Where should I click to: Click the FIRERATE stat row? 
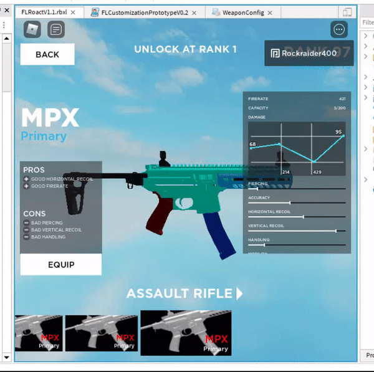[x=297, y=98]
